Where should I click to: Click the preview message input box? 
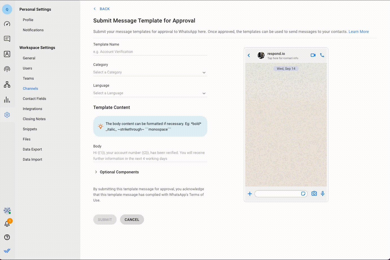point(281,194)
